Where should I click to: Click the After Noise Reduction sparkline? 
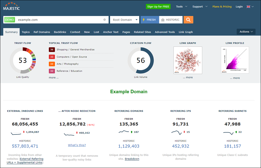tap(69, 134)
